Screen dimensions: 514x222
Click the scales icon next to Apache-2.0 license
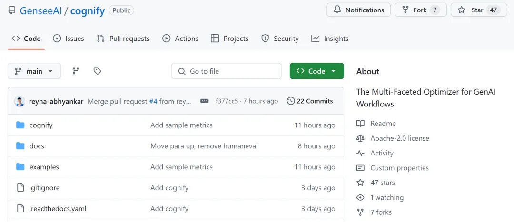tap(360, 138)
